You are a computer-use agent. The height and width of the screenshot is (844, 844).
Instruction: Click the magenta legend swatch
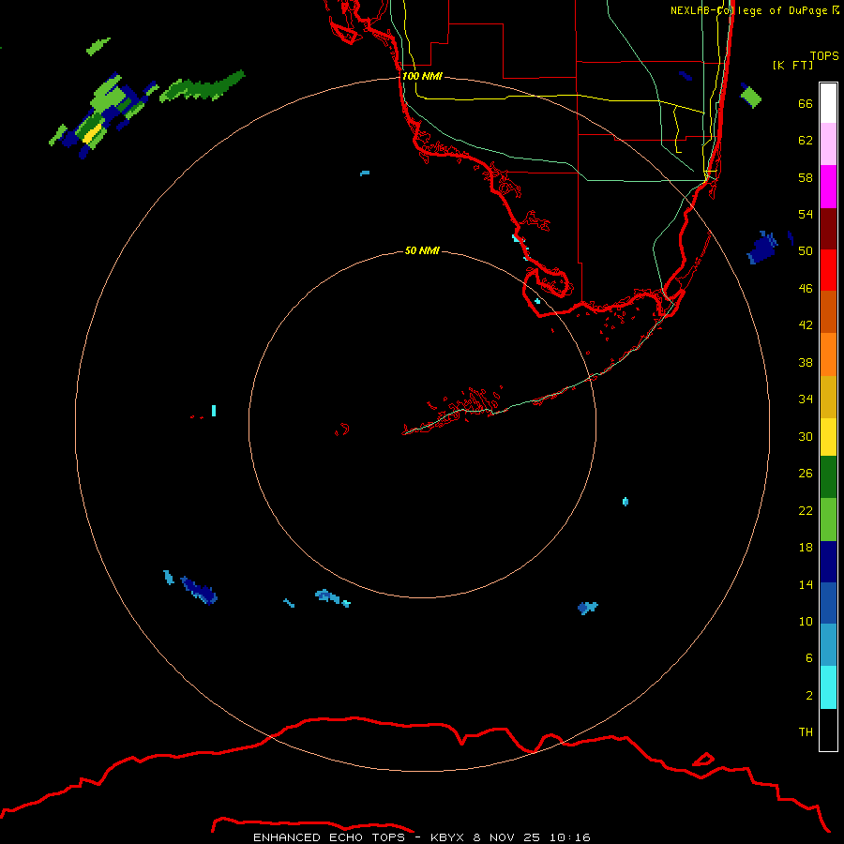pos(828,187)
